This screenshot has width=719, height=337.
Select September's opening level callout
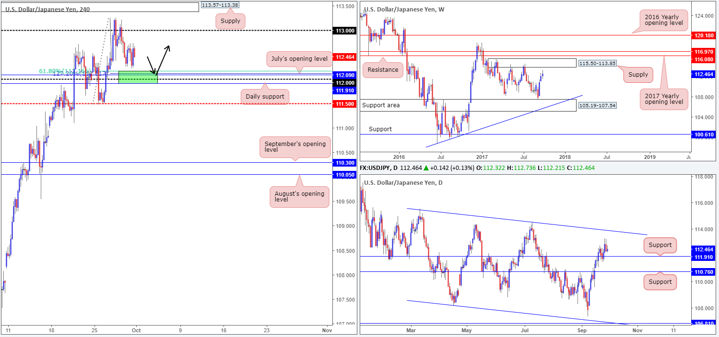[x=294, y=147]
